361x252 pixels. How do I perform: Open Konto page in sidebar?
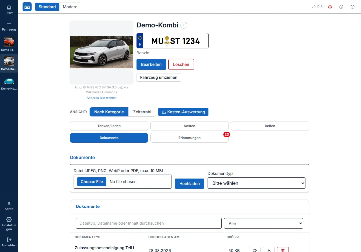coord(9,206)
